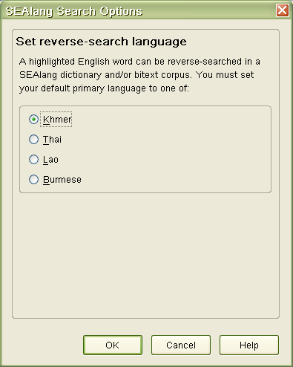Click the line starting 'SEAlang dictionary and/or'

pos(136,75)
